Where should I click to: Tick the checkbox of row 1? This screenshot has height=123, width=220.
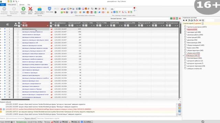[x=18, y=29]
